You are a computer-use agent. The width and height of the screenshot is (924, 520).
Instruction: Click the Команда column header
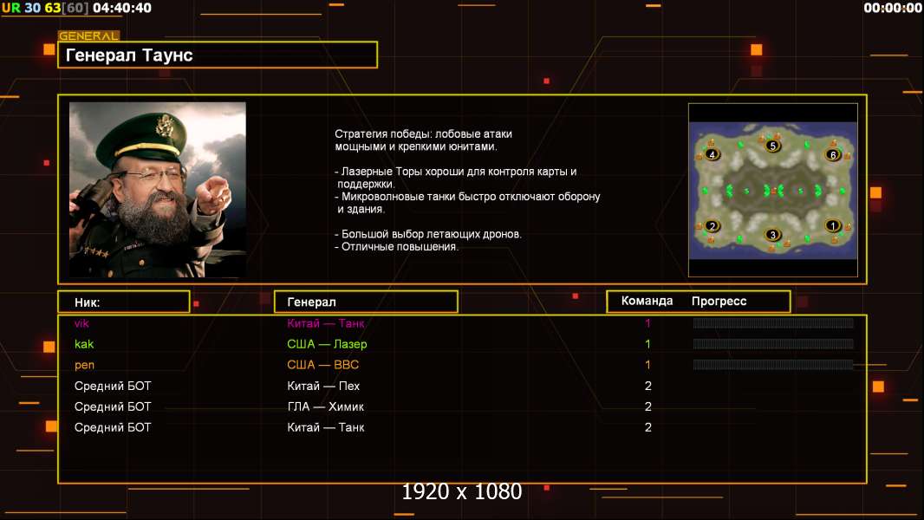tap(647, 301)
